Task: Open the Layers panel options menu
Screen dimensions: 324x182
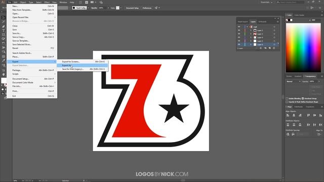Action: tap(278, 22)
